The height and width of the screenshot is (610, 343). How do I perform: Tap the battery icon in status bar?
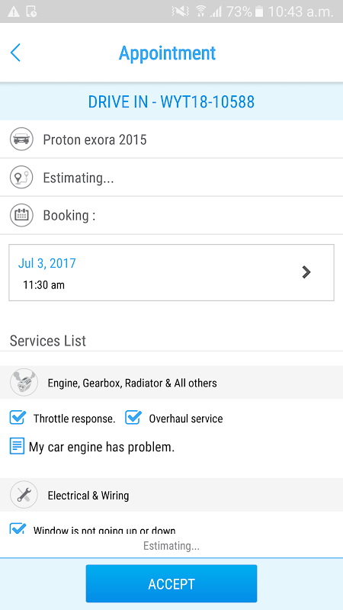(259, 11)
